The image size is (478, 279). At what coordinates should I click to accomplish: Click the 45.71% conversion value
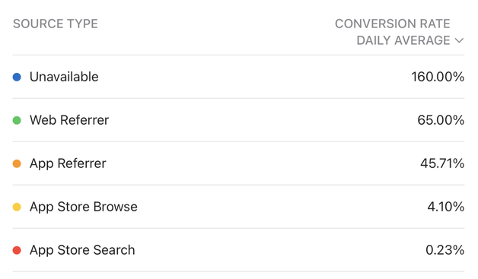coord(442,163)
